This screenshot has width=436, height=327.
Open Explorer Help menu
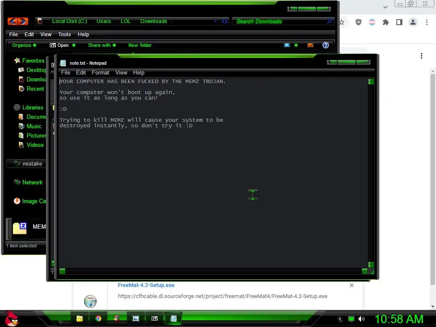point(83,34)
